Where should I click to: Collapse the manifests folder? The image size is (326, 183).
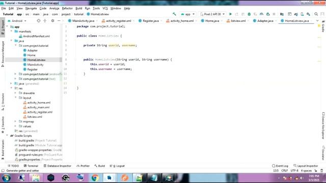(x=11, y=32)
